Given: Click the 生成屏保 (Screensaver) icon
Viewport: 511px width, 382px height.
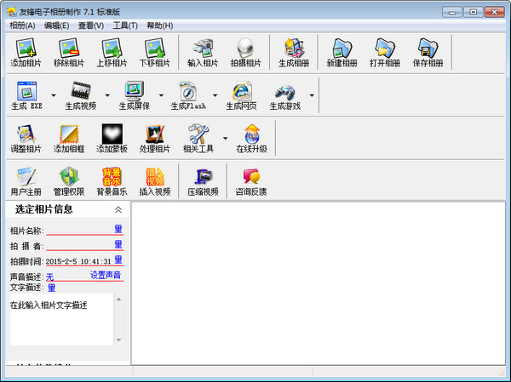Looking at the screenshot, I should click(135, 91).
